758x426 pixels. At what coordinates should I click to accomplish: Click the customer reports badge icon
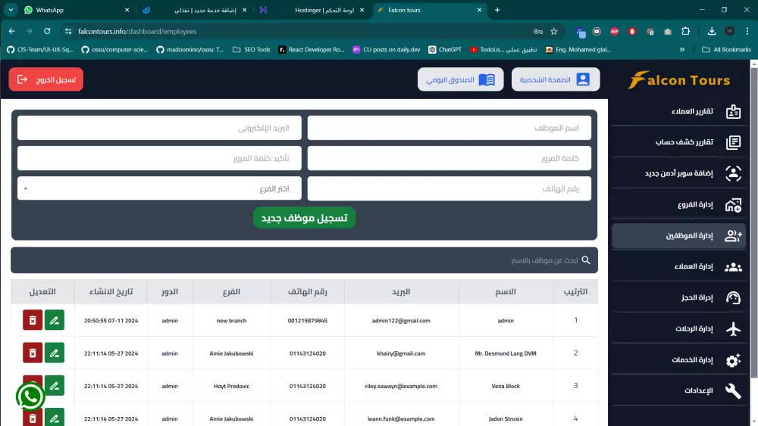(x=733, y=111)
